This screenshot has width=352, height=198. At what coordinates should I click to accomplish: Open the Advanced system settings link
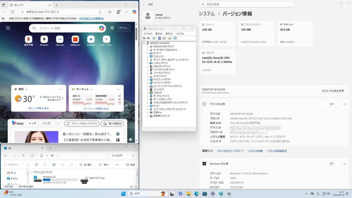(x=277, y=151)
